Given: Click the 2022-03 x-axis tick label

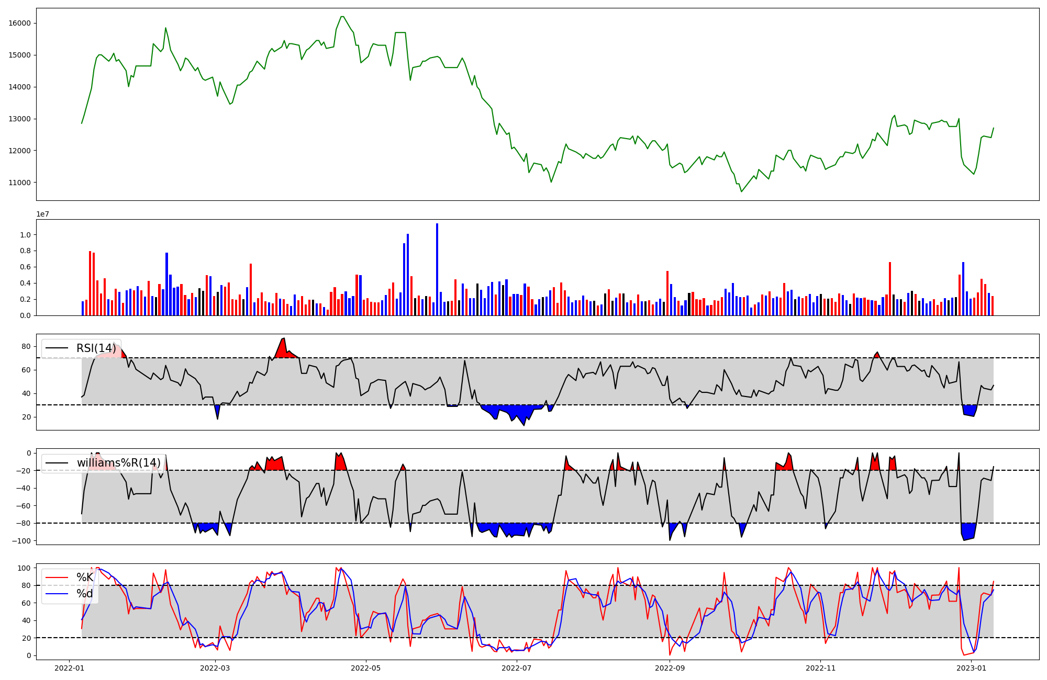Looking at the screenshot, I should tap(215, 668).
